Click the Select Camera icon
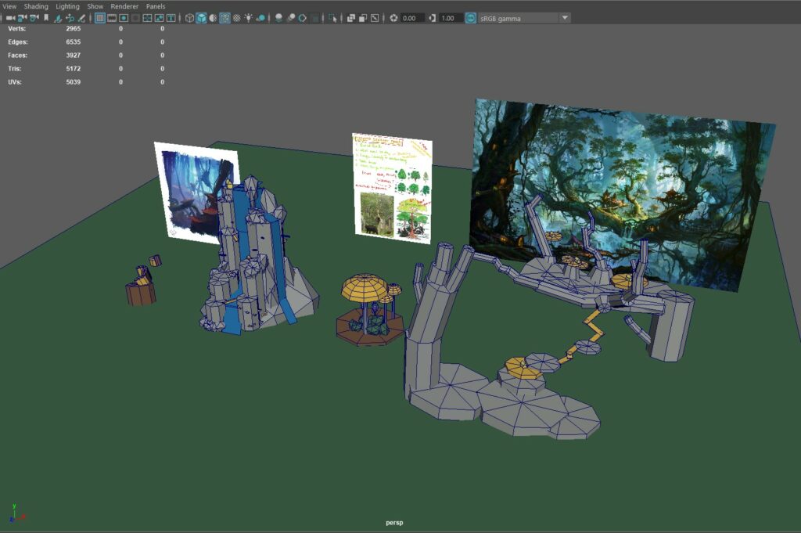This screenshot has width=801, height=533. tap(10, 18)
